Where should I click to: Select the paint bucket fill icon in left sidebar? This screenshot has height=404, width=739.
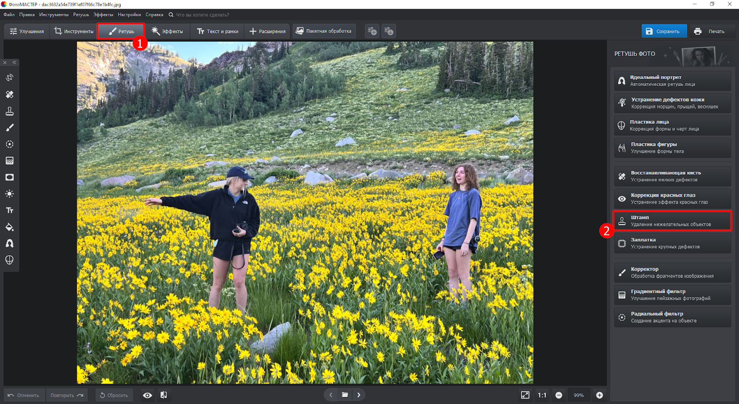10,227
